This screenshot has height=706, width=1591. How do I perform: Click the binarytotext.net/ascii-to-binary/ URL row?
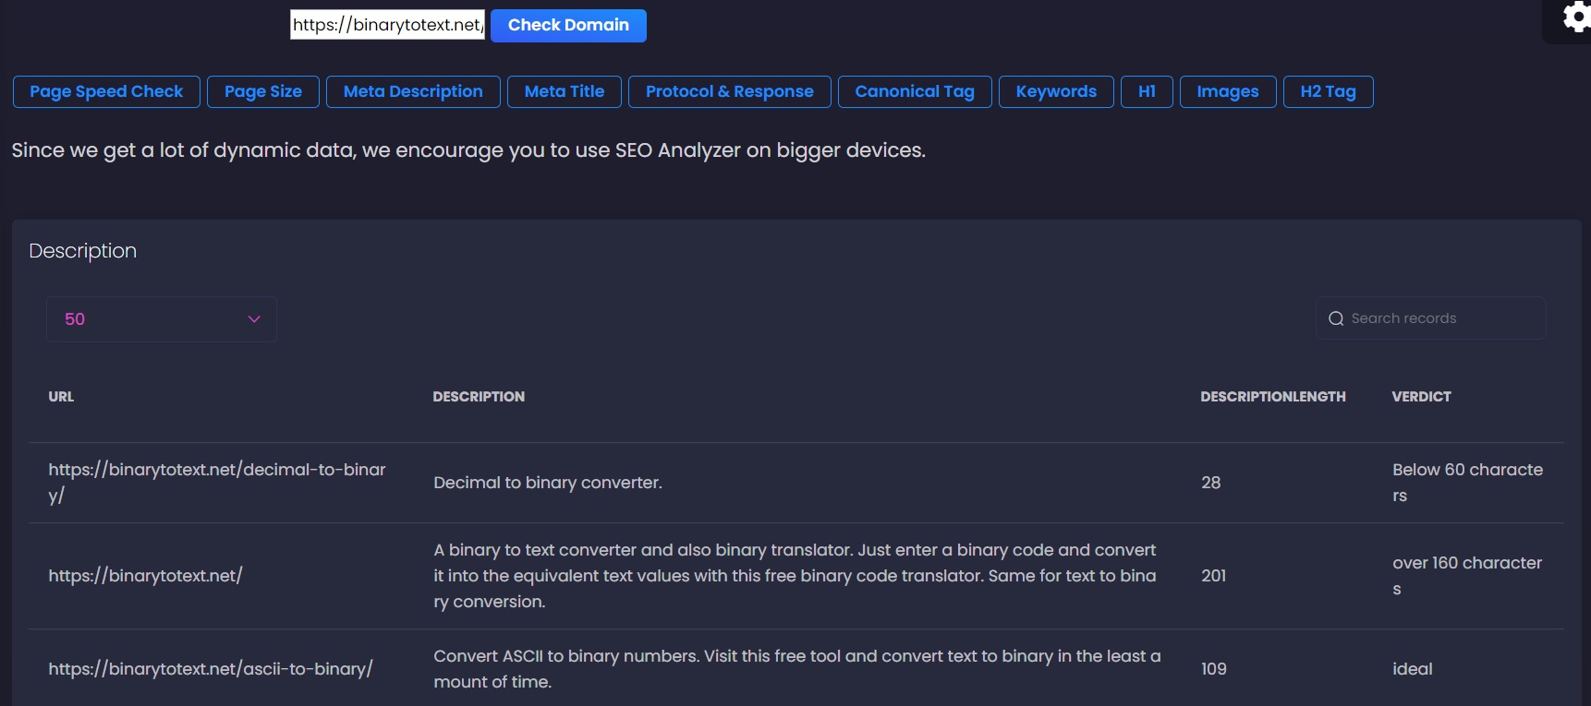pos(211,669)
